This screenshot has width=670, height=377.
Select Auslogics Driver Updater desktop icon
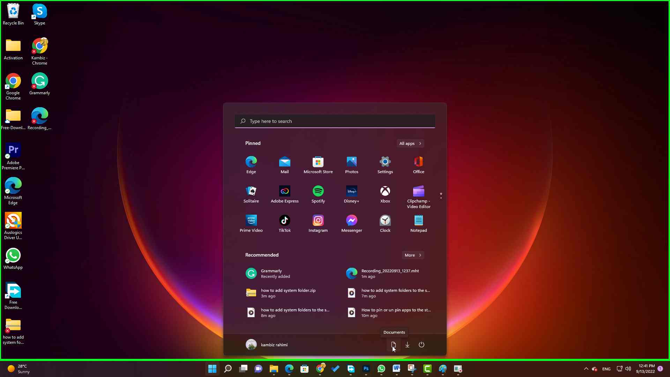(13, 226)
